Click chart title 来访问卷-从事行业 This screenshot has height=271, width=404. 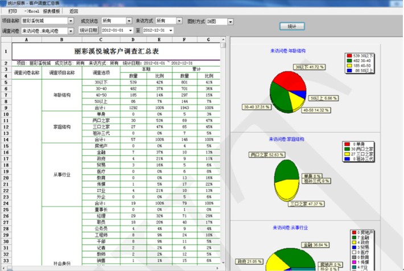(x=290, y=228)
